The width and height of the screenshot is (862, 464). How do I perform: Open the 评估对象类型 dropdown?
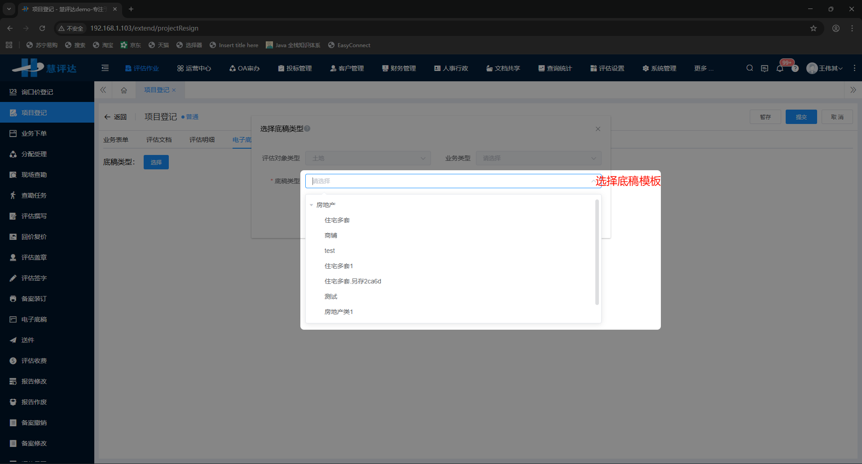tap(368, 158)
